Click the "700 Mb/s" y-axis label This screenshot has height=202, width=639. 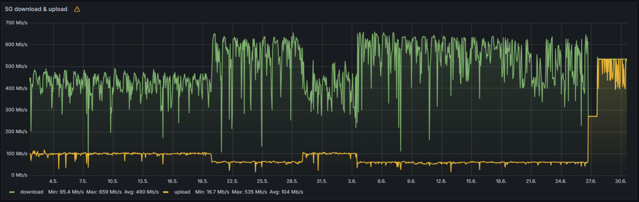click(x=16, y=23)
